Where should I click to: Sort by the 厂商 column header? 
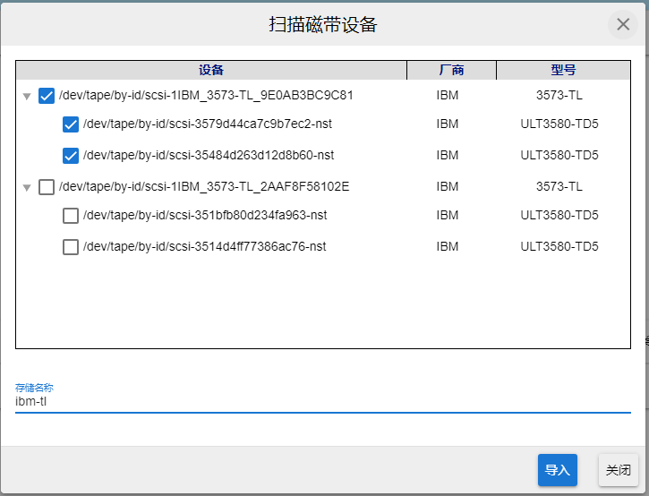click(x=451, y=70)
